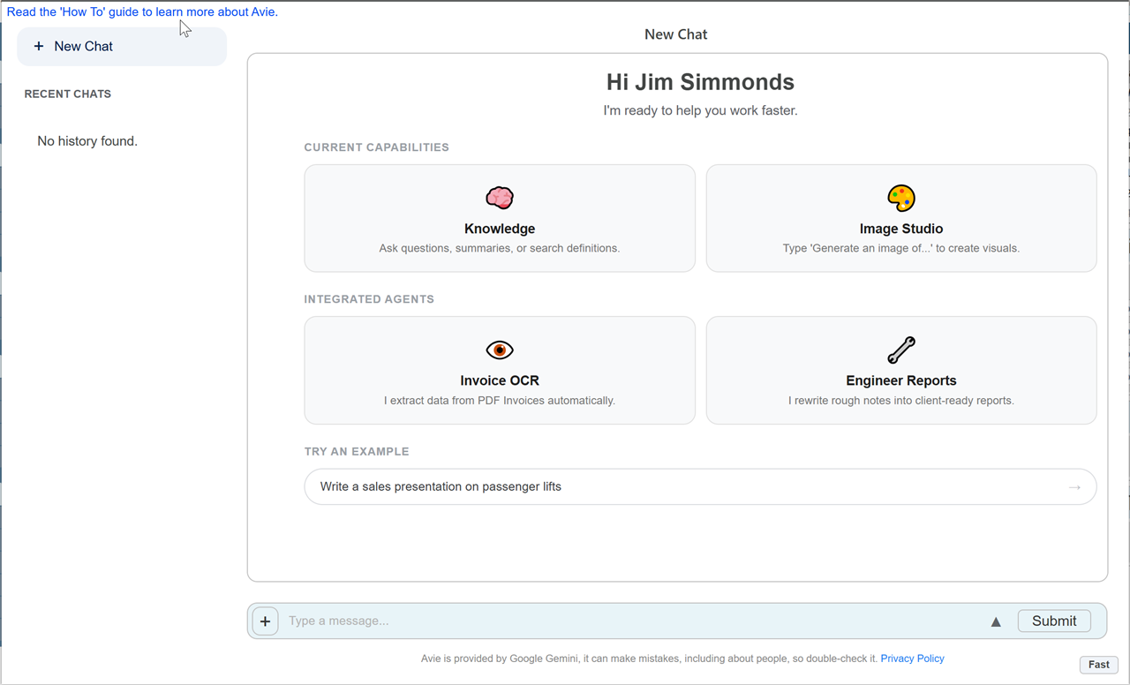Click the wrench icon for Engineer Reports
This screenshot has height=685, width=1130.
pos(900,350)
